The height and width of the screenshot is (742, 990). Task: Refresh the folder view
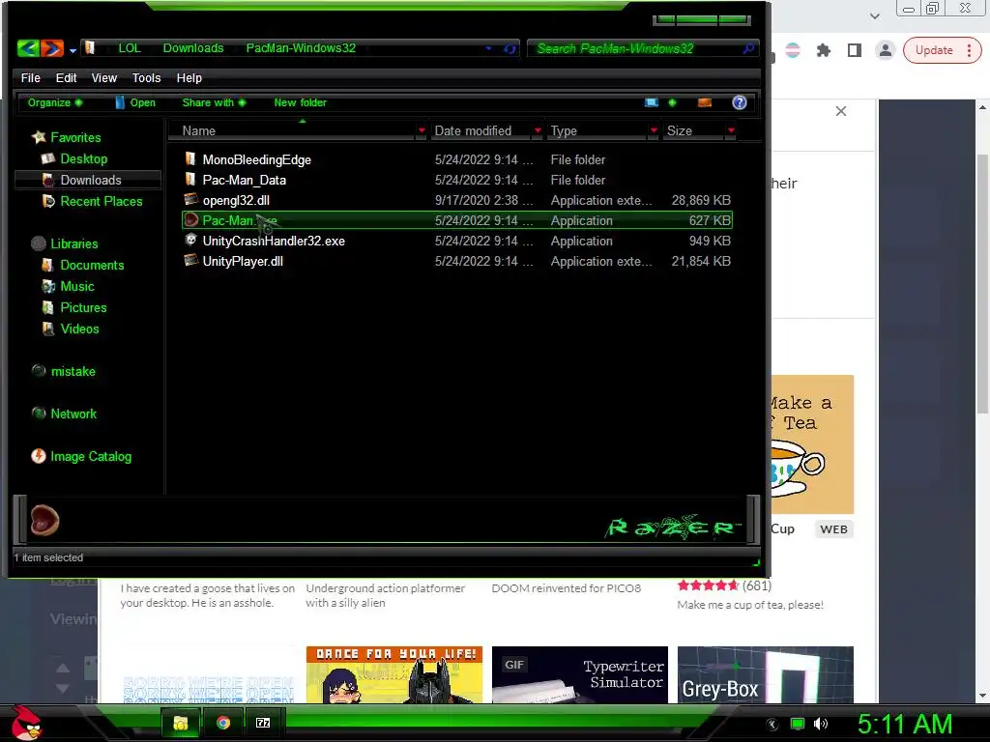(510, 48)
